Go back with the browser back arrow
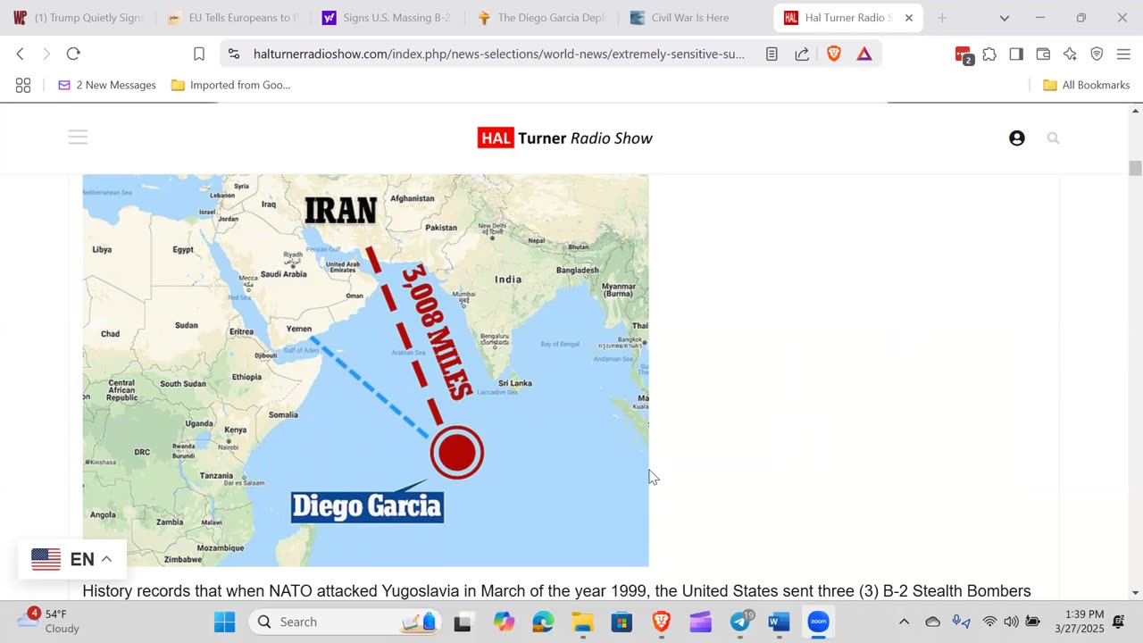 tap(20, 54)
